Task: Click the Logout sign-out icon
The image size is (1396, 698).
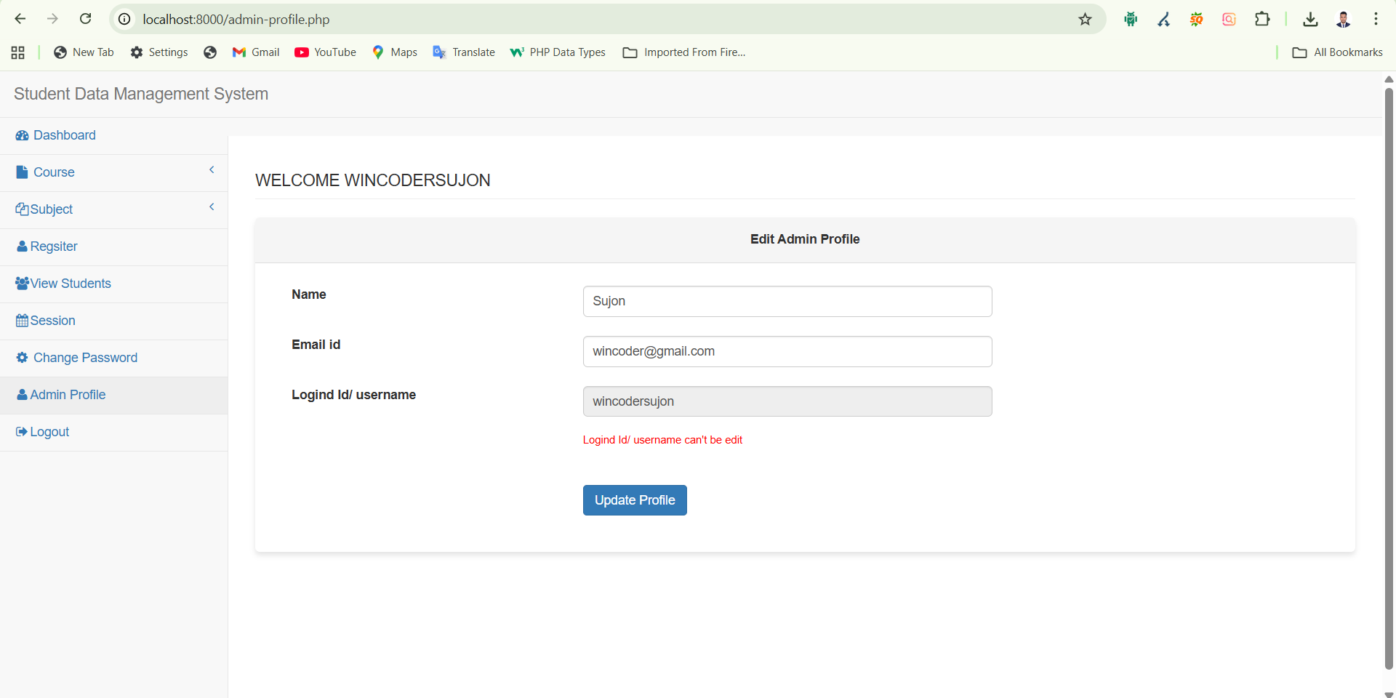Action: tap(21, 432)
